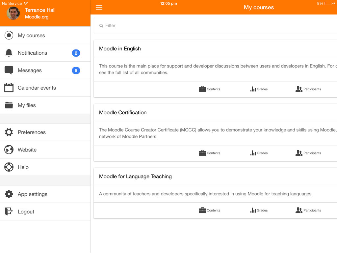View Participants label of Moodle Certification
Image resolution: width=337 pixels, height=253 pixels.
click(x=312, y=153)
